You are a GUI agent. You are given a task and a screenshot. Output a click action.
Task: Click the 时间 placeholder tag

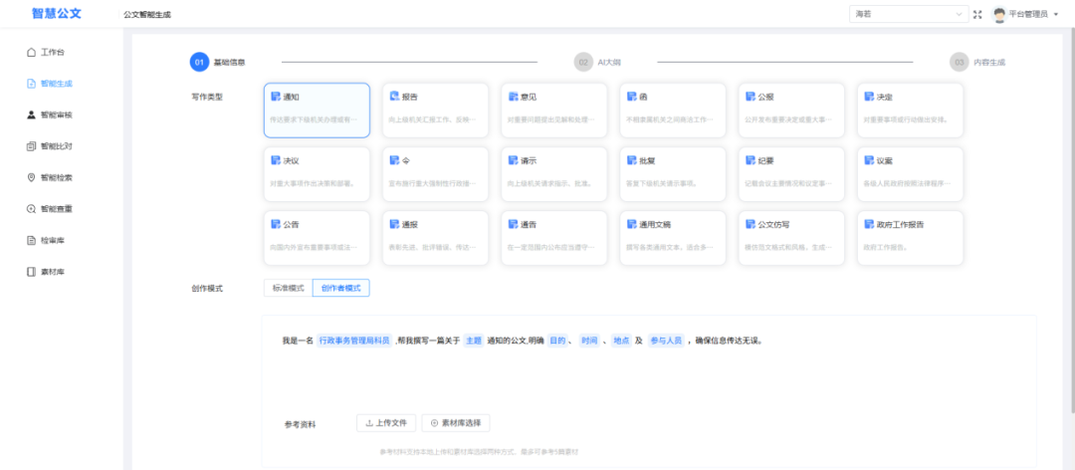[x=589, y=341]
